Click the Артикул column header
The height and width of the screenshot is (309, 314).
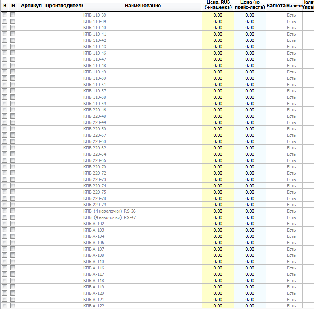pos(31,6)
